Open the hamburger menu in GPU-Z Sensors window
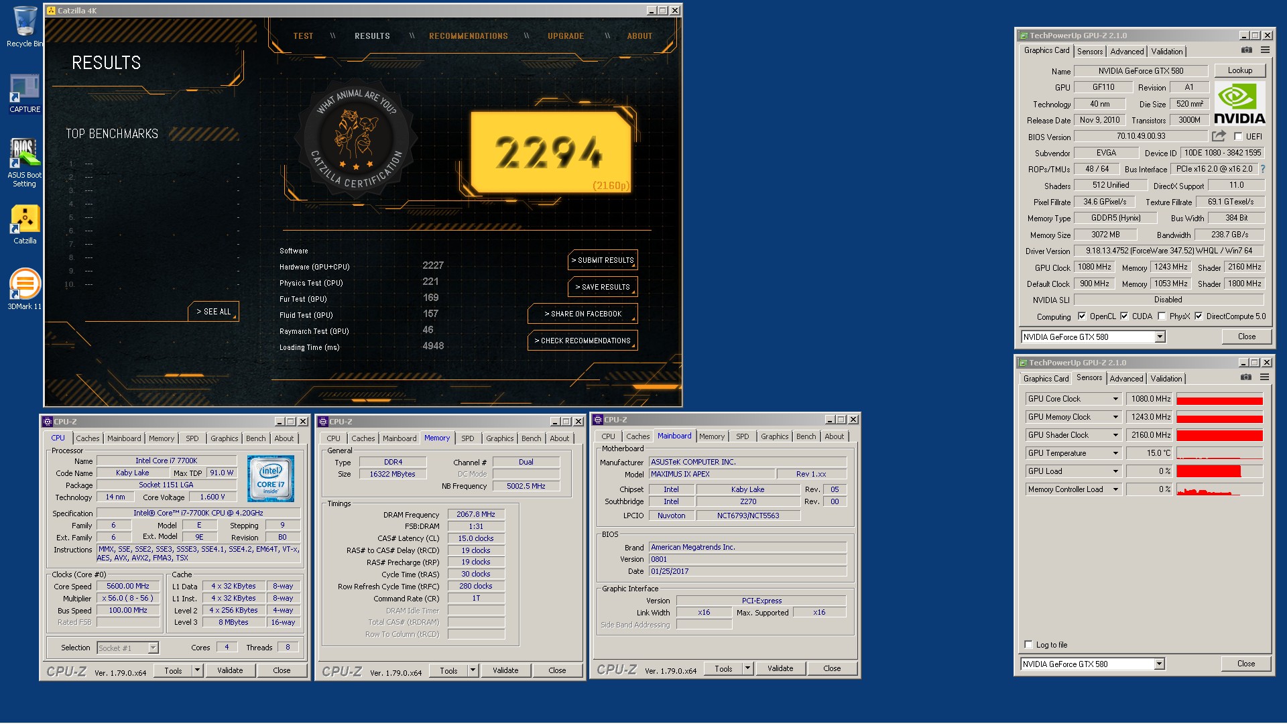Screen dimensions: 1287x724 [x=1264, y=377]
